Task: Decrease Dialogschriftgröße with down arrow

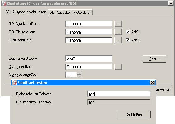Action: tap(79, 76)
